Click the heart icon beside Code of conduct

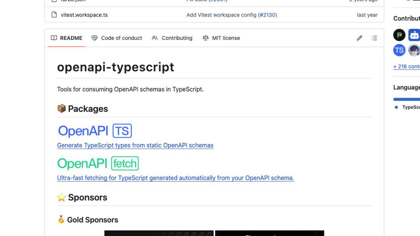point(94,38)
